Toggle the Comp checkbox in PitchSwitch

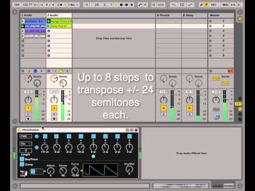[x=22, y=164]
